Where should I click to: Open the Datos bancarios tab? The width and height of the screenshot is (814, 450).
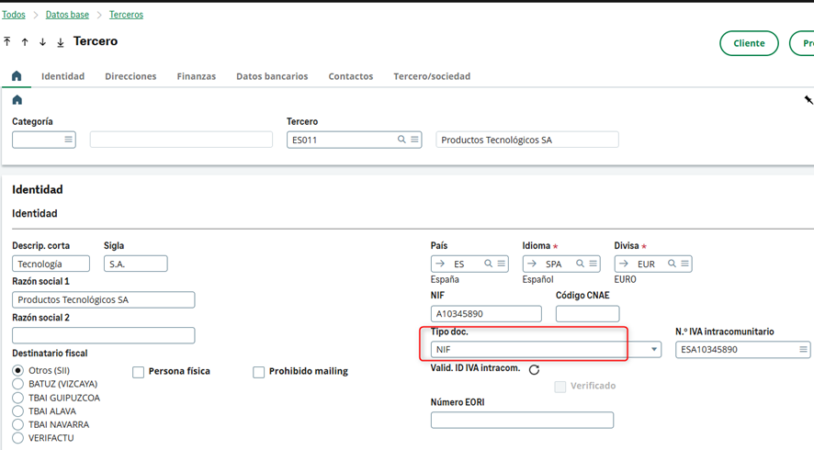coord(272,76)
